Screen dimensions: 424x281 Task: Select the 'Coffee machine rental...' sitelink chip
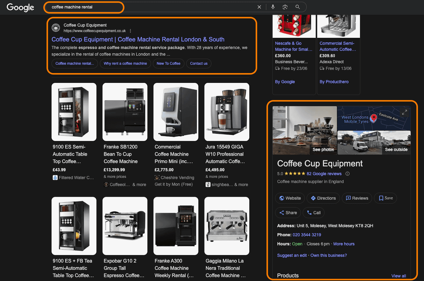(75, 64)
